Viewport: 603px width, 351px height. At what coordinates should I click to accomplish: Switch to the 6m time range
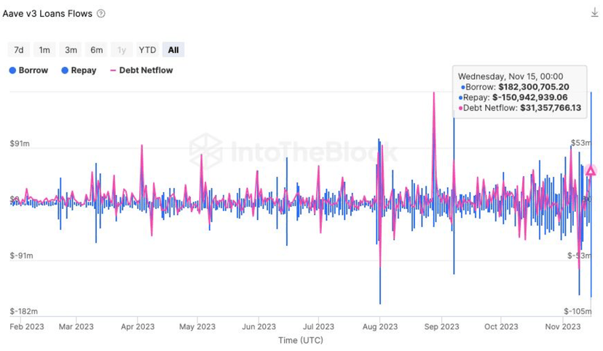click(97, 50)
